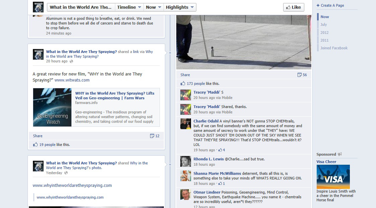This screenshot has width=376, height=208.
Task: Click thumbs-up icon beside 173 people
Action: (x=183, y=84)
